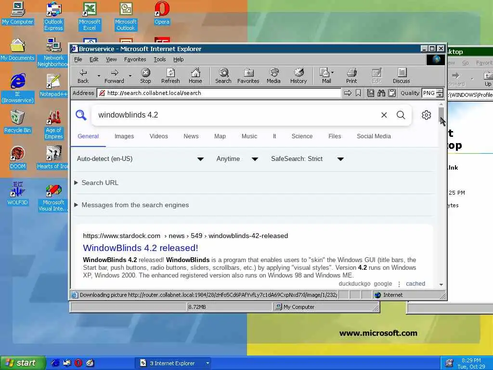Click the Go arrow next to address bar
The image size is (493, 370).
click(x=348, y=93)
